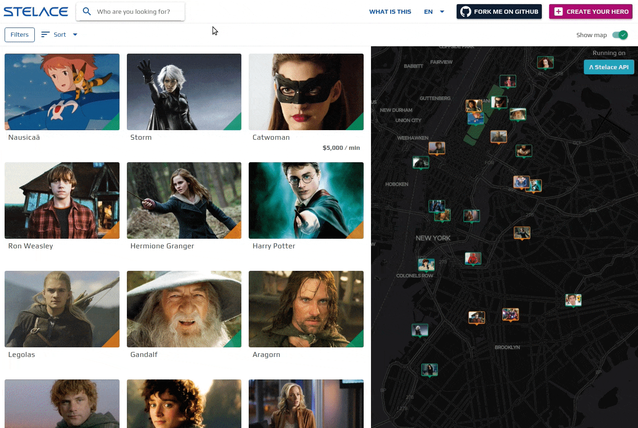Open the Legolas card image
The width and height of the screenshot is (638, 428).
click(62, 309)
